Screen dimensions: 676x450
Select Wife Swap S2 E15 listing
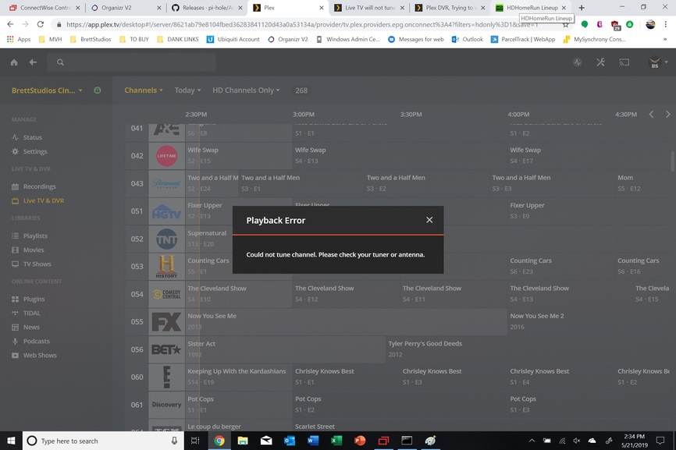(239, 155)
